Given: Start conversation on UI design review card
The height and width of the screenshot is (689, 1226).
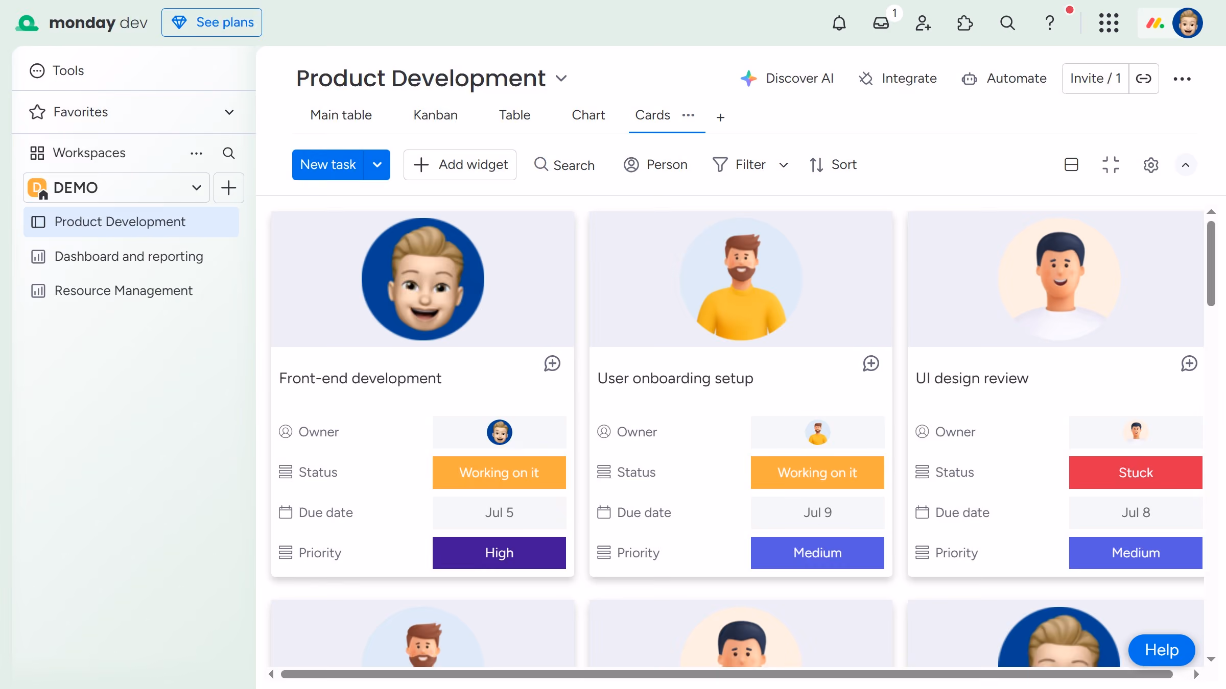Looking at the screenshot, I should coord(1189,363).
